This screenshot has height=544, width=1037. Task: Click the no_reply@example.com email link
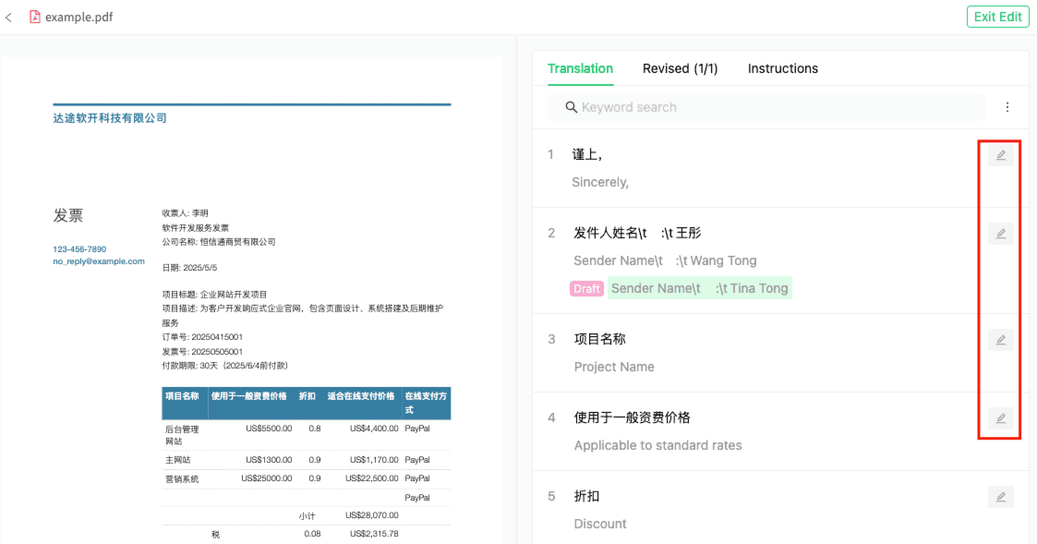99,261
